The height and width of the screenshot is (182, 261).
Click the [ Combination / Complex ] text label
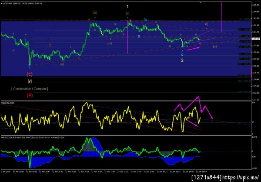pos(30,89)
